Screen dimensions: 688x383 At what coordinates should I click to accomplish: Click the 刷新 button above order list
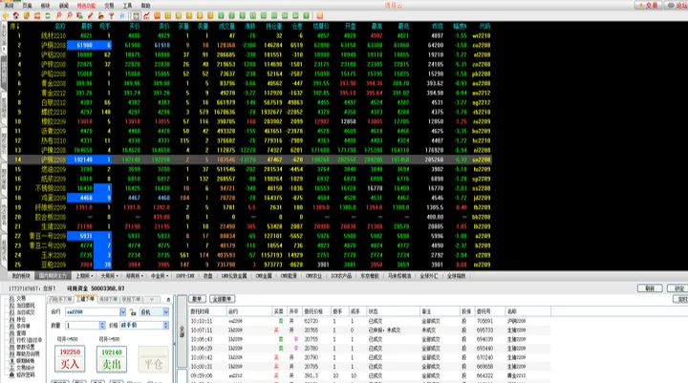point(649,287)
